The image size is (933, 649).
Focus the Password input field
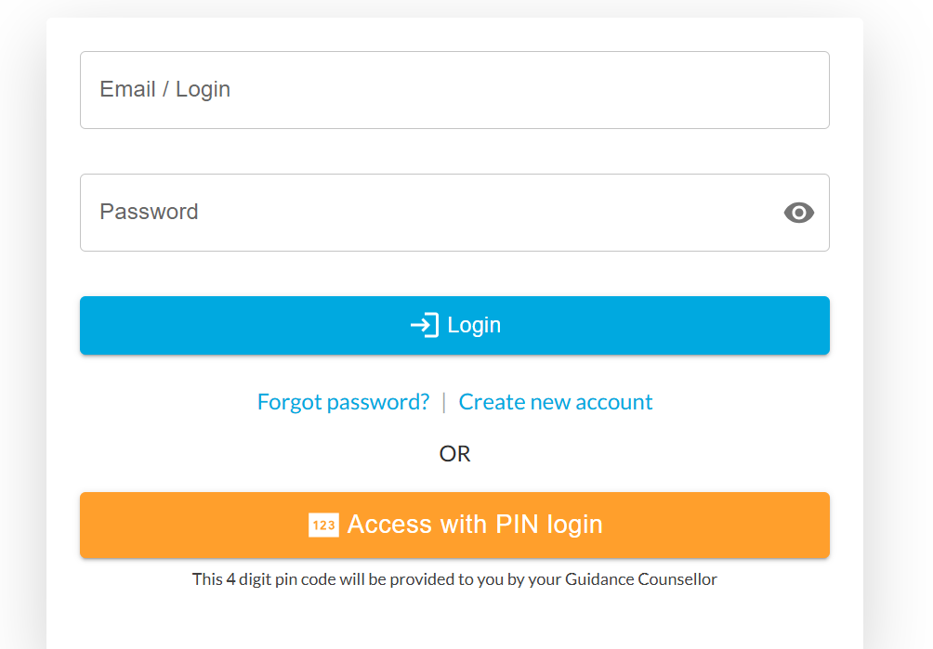coord(454,213)
